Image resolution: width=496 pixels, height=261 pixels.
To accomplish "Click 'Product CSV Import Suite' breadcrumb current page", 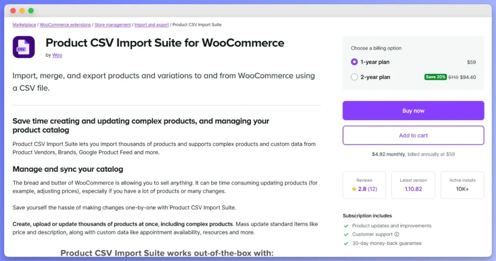I will [x=197, y=25].
